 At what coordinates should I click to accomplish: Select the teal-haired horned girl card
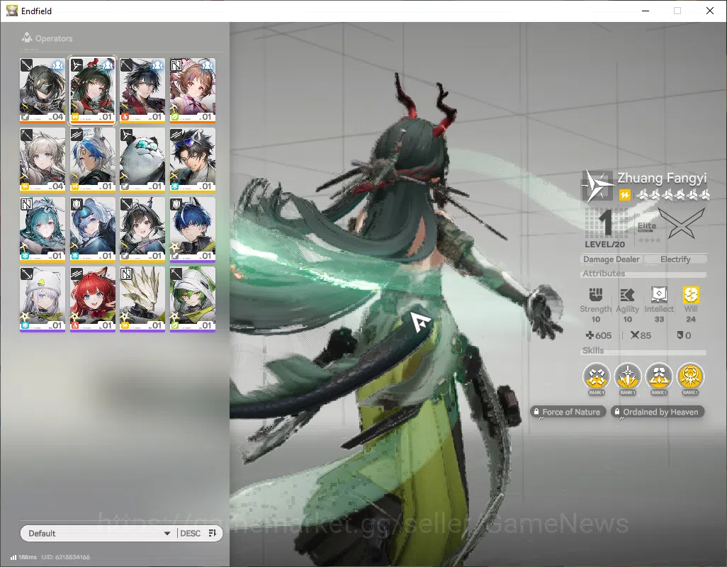click(43, 230)
